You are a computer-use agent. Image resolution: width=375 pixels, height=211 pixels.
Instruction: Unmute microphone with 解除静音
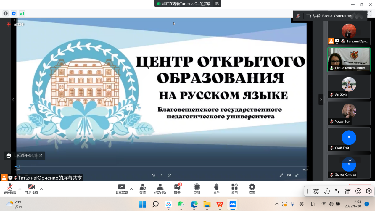point(10,189)
